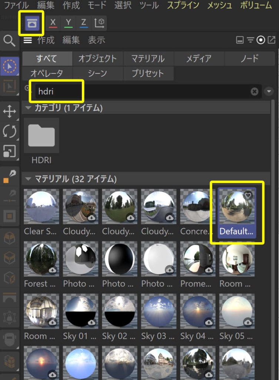Screen dimensions: 279x380
Task: Click the coordinate system icon beside Z
Action: click(x=99, y=23)
